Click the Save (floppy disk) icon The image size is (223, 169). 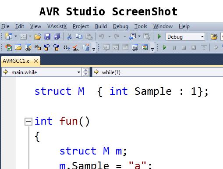pos(47,36)
